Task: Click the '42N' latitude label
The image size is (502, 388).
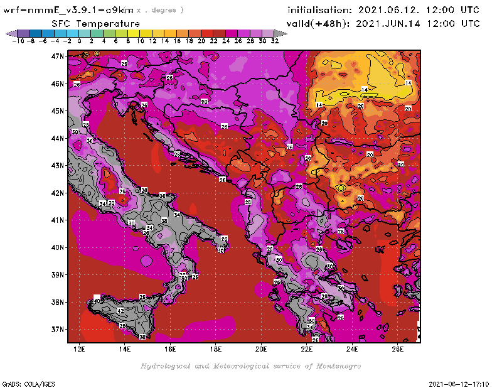Action: [x=58, y=193]
